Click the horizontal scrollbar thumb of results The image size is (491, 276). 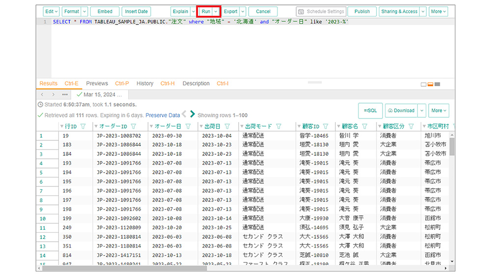point(125,268)
